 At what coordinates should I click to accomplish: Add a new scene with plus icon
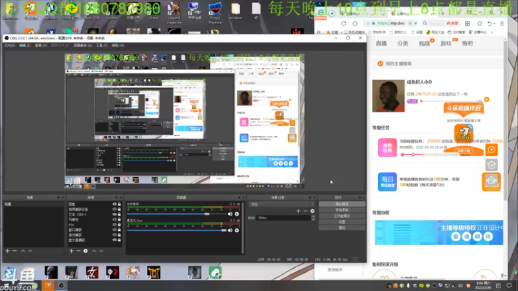[7, 251]
